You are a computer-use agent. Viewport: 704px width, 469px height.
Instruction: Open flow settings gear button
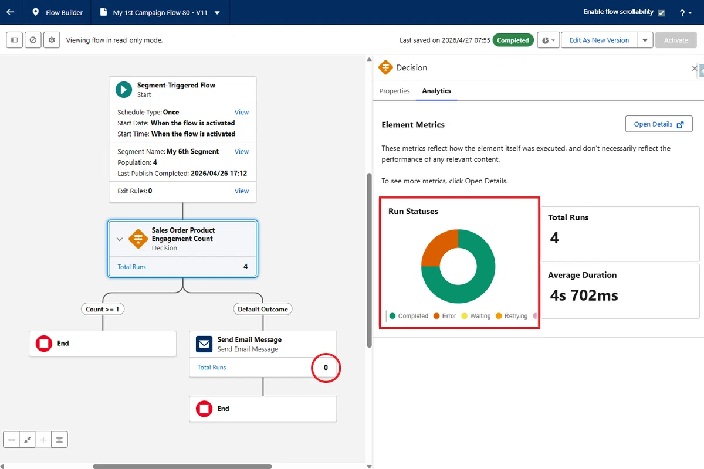(52, 40)
